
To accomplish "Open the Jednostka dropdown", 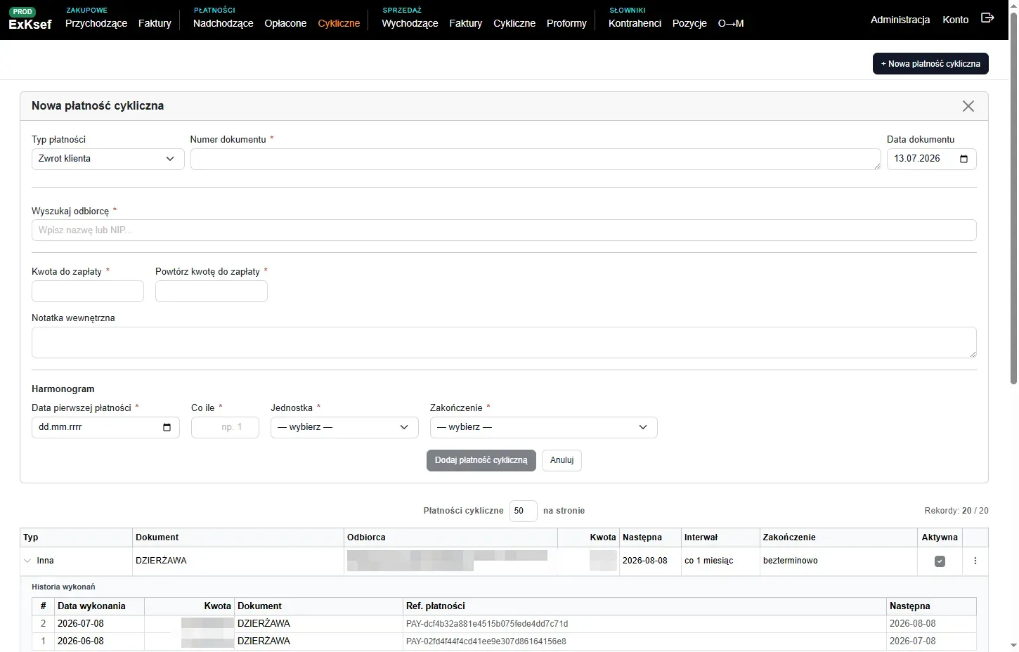I will point(344,427).
